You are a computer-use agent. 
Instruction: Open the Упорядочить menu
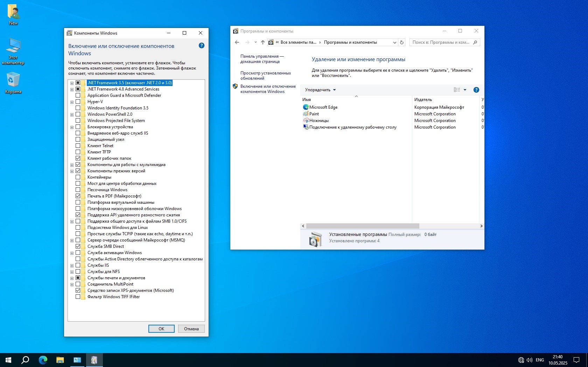tap(320, 90)
